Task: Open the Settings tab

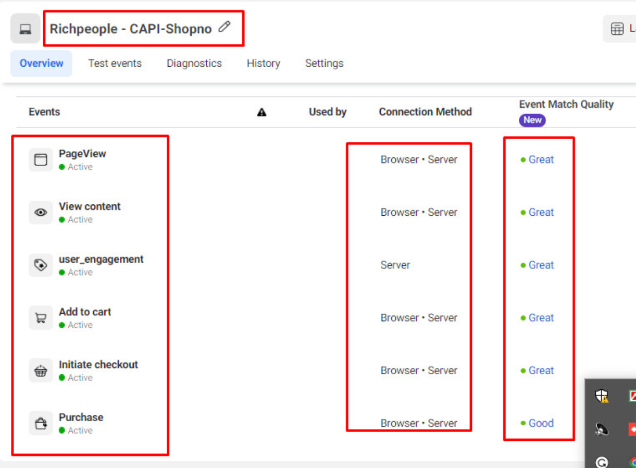Action: point(324,64)
